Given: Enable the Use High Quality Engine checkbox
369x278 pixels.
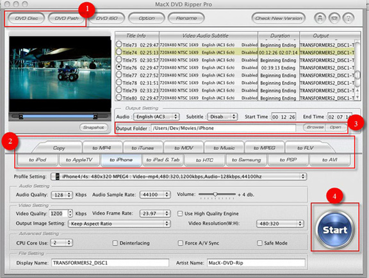Looking at the screenshot, I should 180,213.
